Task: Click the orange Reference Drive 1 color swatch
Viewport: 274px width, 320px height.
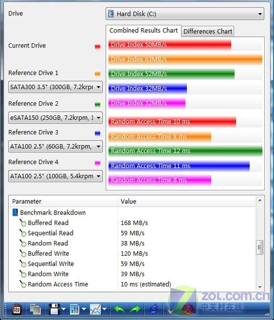Action: click(x=98, y=74)
